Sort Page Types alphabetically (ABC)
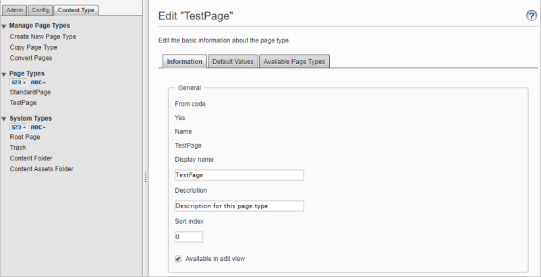This screenshot has height=277, width=541. click(x=38, y=82)
